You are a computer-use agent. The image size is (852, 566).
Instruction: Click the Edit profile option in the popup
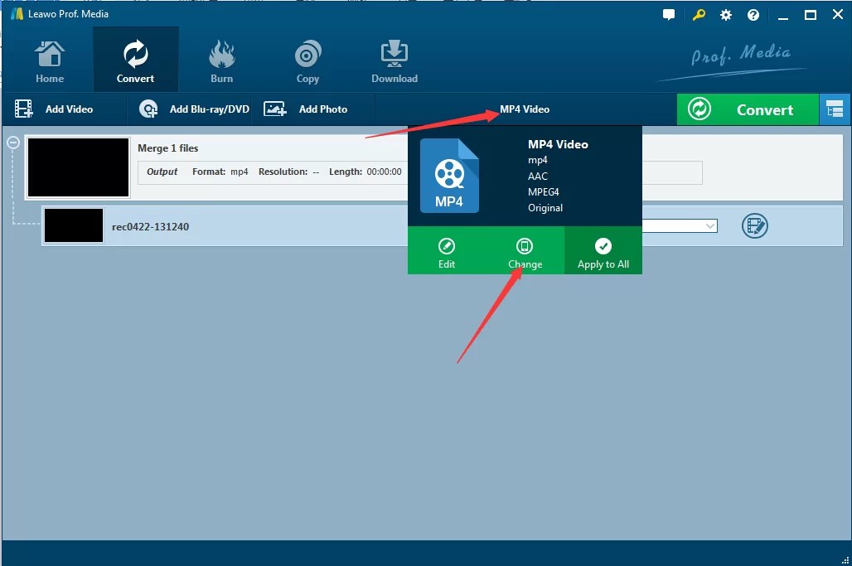(446, 251)
